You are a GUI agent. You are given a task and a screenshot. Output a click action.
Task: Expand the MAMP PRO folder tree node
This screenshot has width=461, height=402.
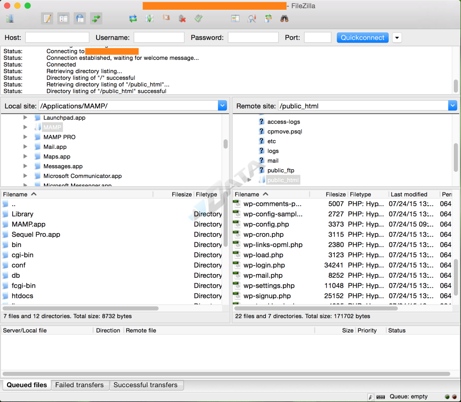click(x=25, y=137)
